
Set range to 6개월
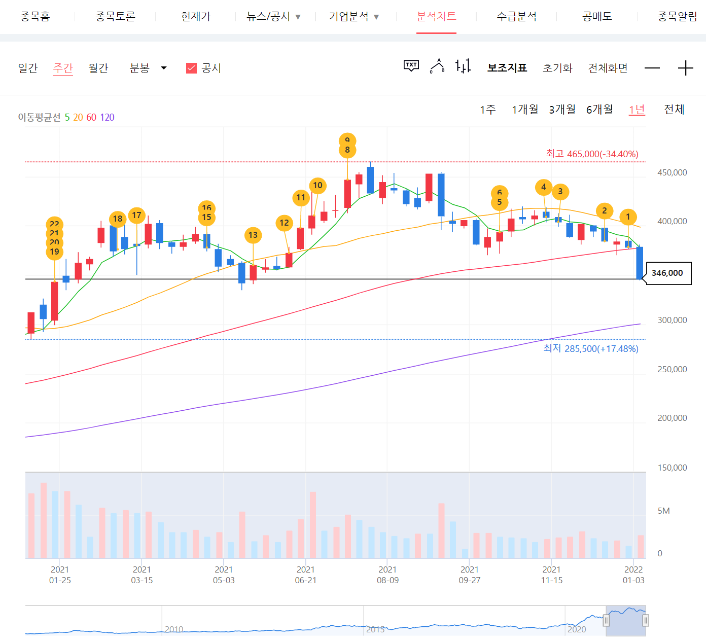(599, 110)
